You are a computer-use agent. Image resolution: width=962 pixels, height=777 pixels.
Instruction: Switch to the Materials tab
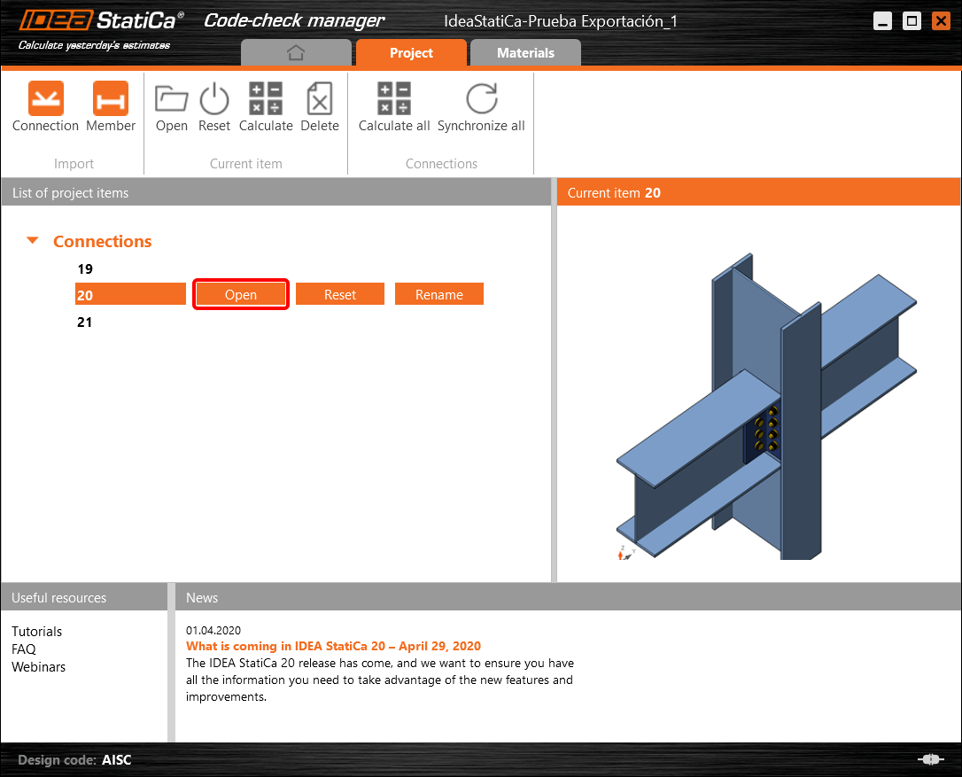click(x=525, y=53)
